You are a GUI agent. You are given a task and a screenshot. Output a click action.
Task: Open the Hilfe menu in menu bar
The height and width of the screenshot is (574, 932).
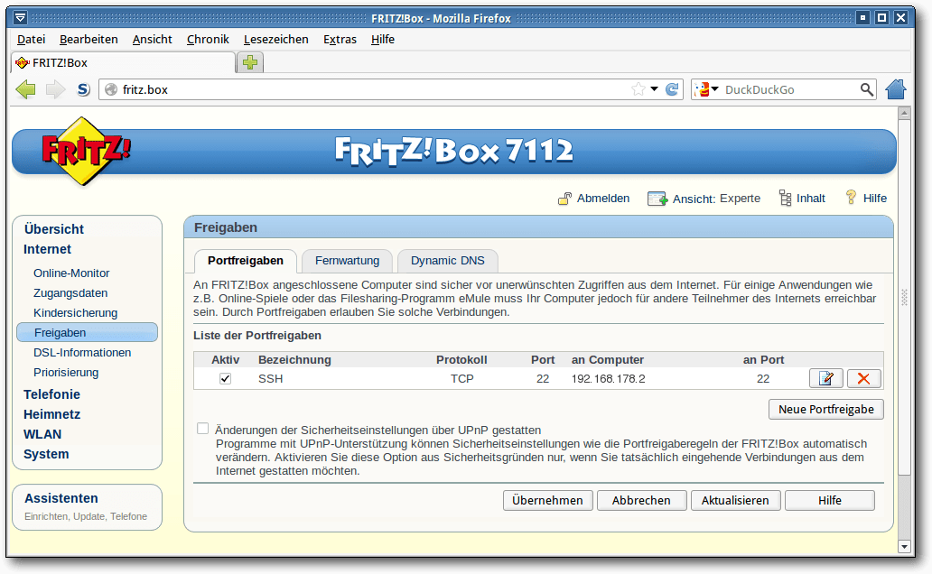[383, 39]
